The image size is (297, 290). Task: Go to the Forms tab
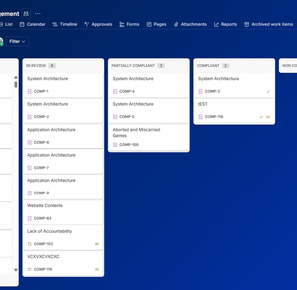(130, 24)
